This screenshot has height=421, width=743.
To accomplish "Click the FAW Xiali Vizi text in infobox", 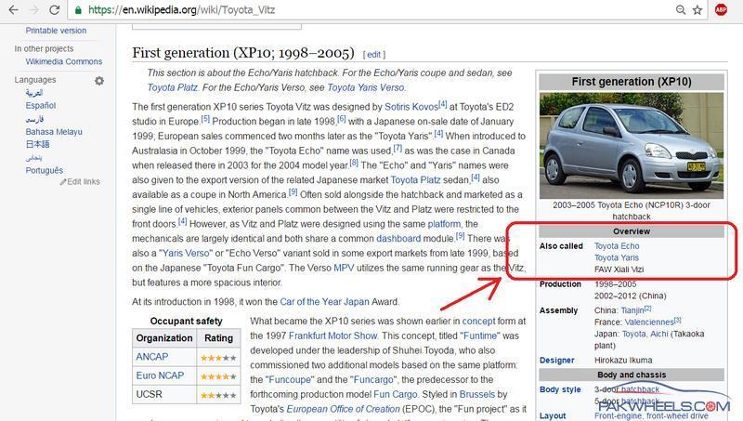I will (x=619, y=270).
